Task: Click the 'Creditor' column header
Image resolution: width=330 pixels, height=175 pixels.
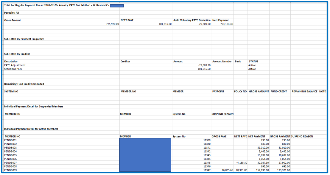Action: [125, 62]
